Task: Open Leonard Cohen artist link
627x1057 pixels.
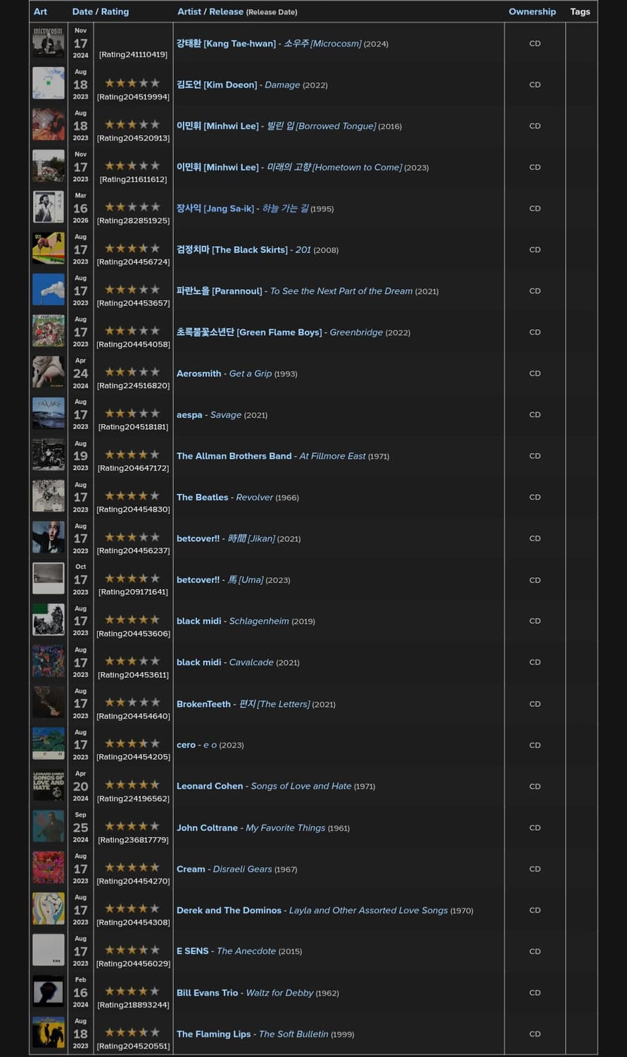Action: click(210, 786)
